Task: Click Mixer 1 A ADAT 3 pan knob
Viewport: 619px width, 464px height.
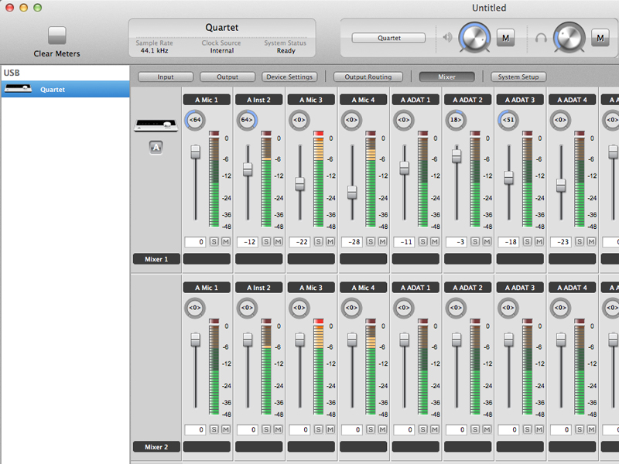Action: click(x=508, y=120)
